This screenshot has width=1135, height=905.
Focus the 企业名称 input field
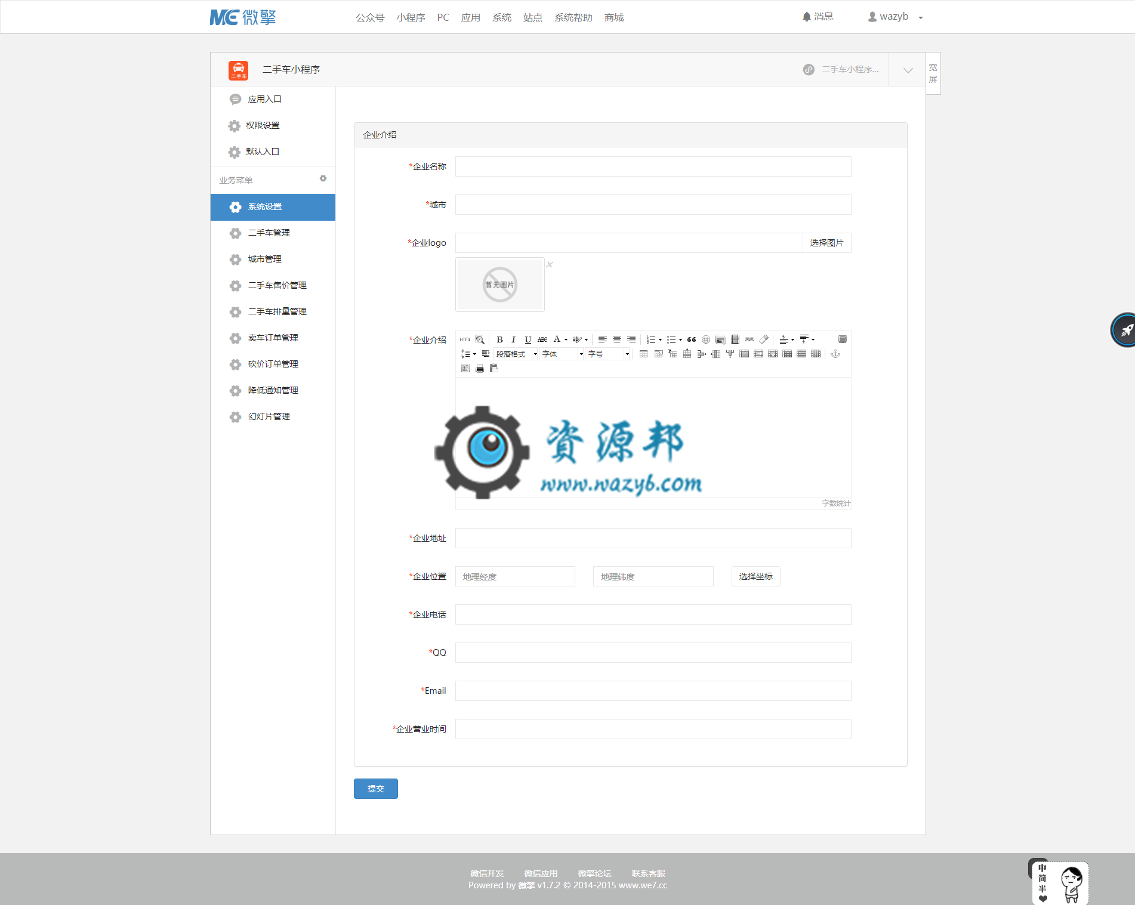[x=653, y=166]
